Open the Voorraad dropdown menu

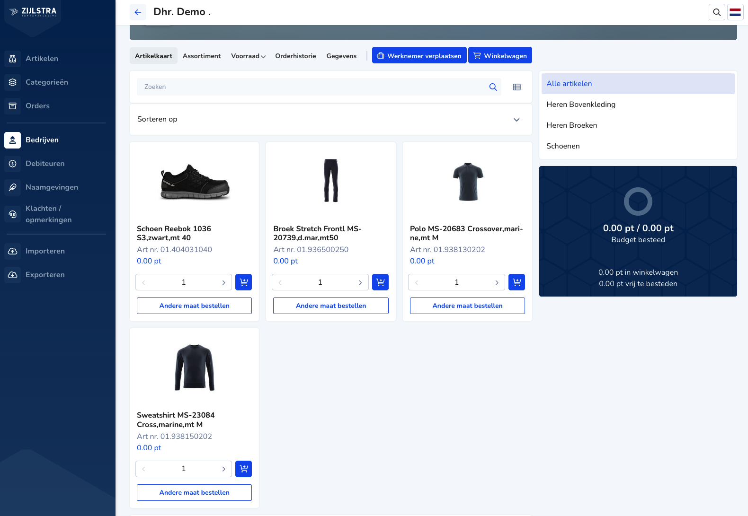coord(248,56)
